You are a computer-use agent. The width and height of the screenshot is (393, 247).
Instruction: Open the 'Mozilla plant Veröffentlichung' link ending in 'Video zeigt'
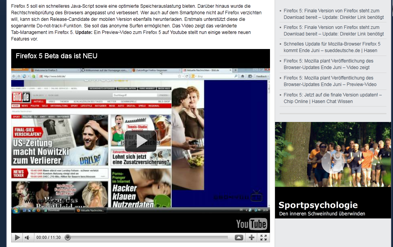328,64
